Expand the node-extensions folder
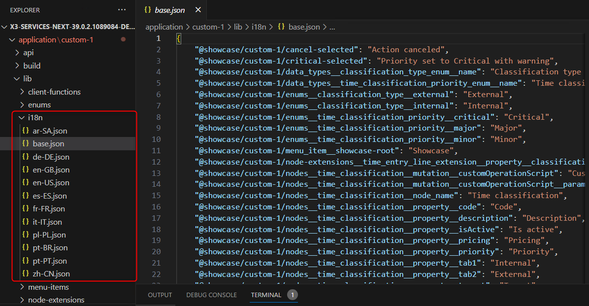 pos(22,300)
